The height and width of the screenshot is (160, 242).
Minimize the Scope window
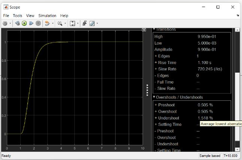(x=203, y=7)
